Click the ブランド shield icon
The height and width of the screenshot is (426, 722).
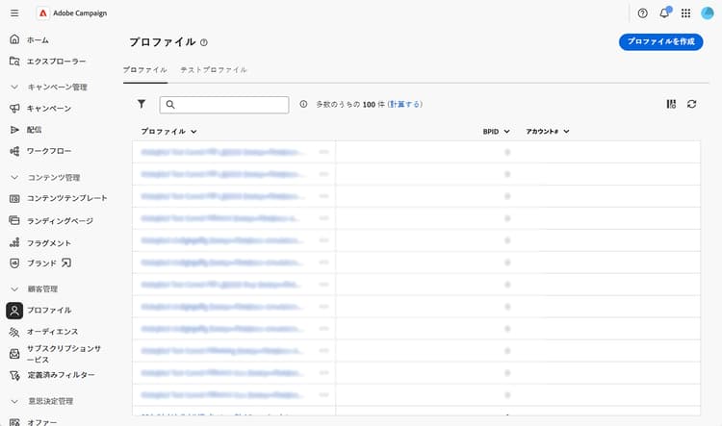(x=14, y=263)
